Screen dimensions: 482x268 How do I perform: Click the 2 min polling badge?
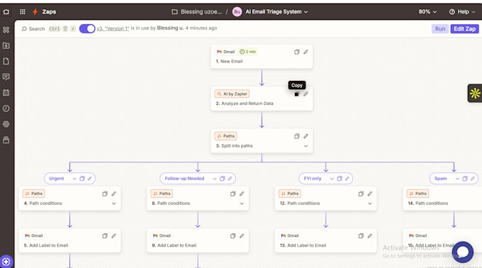point(248,52)
